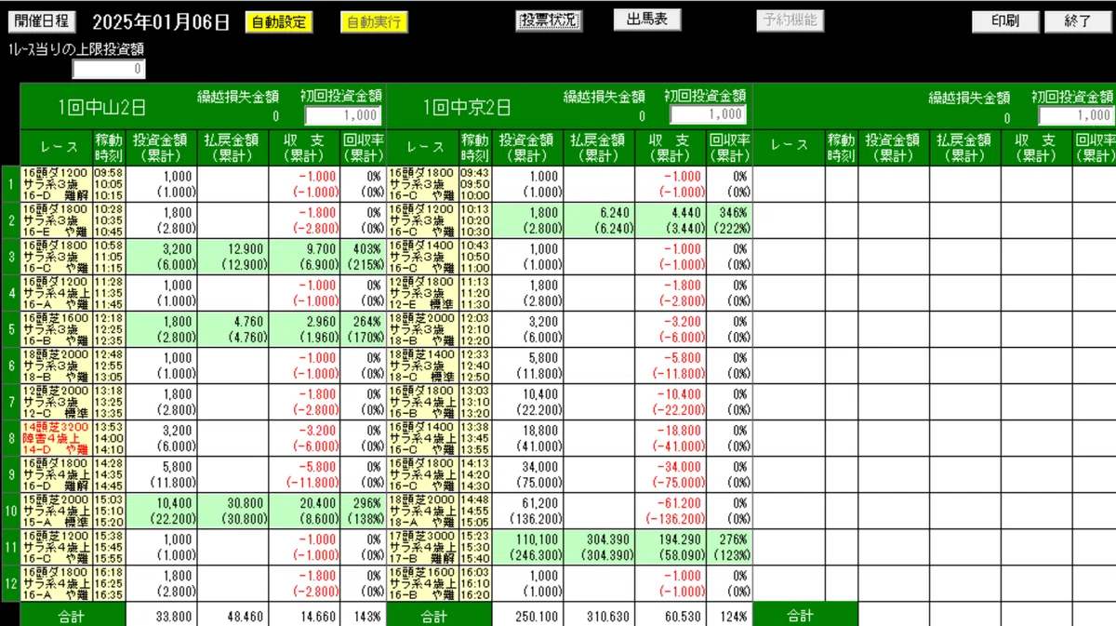Click the yellow 自動設定 button
Viewport: 1116px width, 626px height.
[x=279, y=22]
